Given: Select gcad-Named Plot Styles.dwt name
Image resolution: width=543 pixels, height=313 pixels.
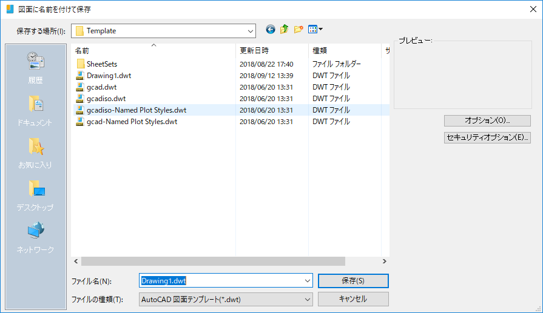Looking at the screenshot, I should point(132,122).
